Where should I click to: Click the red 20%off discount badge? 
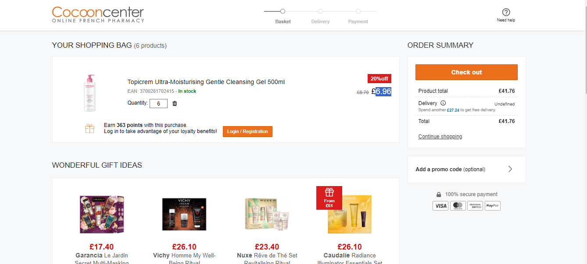coord(379,79)
